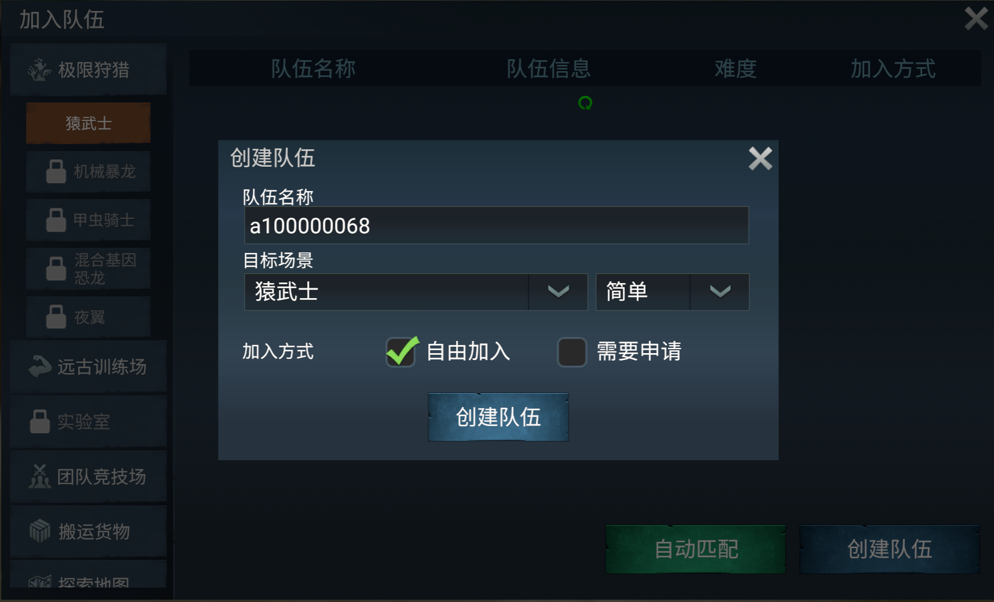The image size is (994, 602).
Task: Check the 需要申请 checkbox
Action: tap(572, 352)
